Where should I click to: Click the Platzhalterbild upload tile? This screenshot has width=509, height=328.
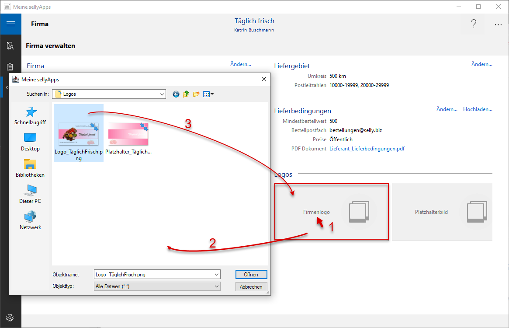point(441,212)
